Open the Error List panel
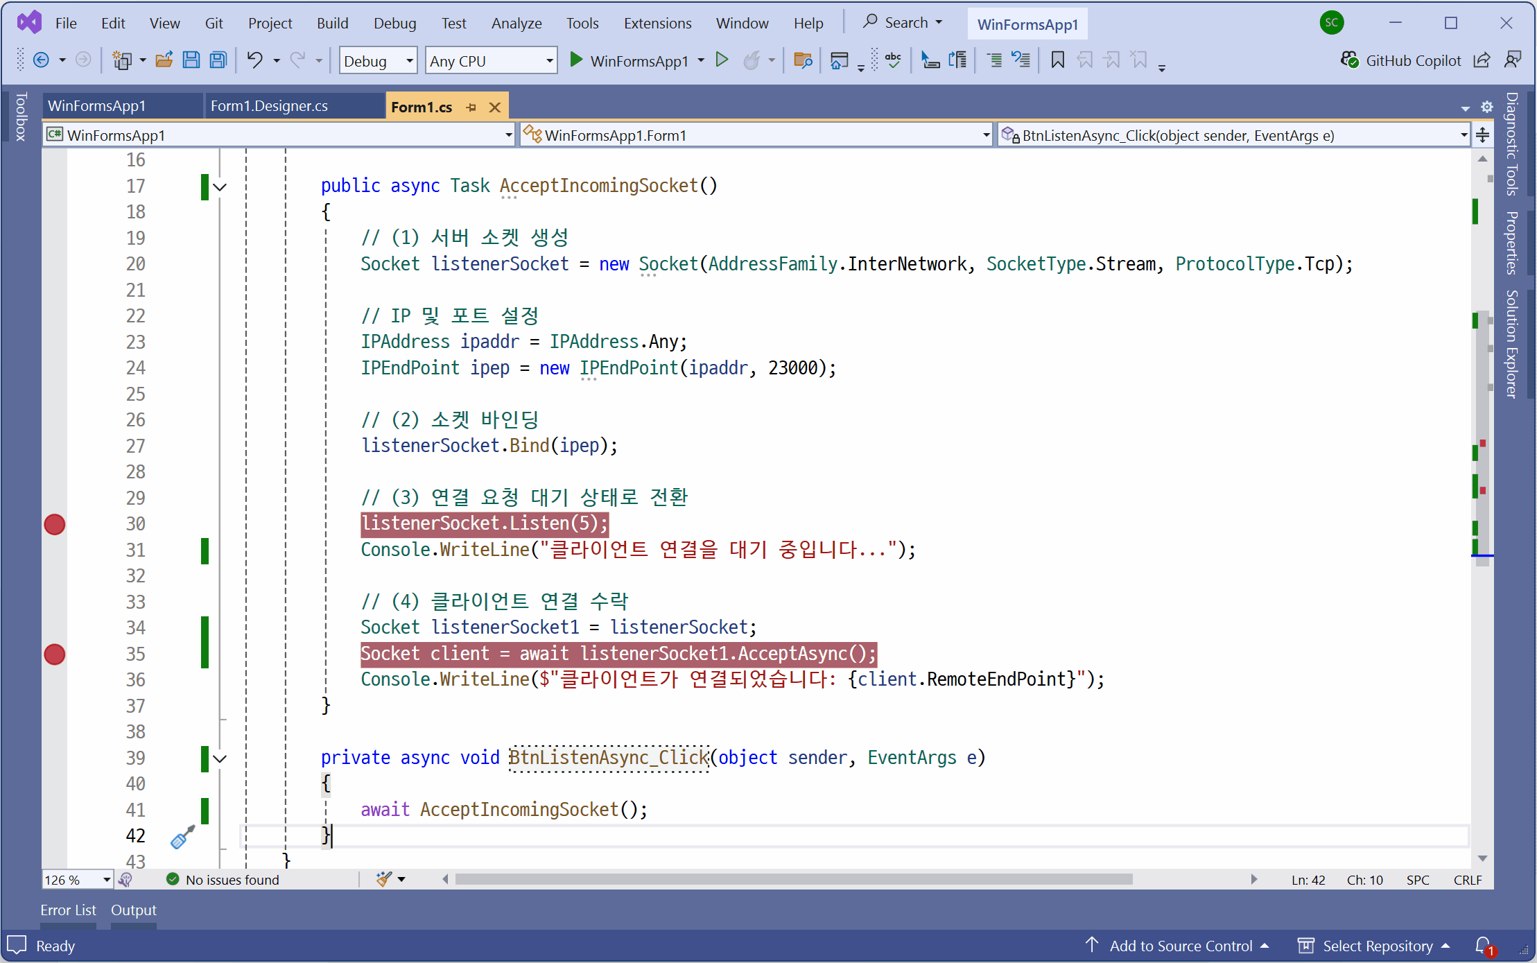Image resolution: width=1537 pixels, height=963 pixels. pyautogui.click(x=68, y=910)
